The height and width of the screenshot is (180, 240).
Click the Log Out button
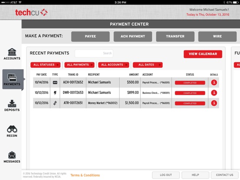tap(166, 175)
